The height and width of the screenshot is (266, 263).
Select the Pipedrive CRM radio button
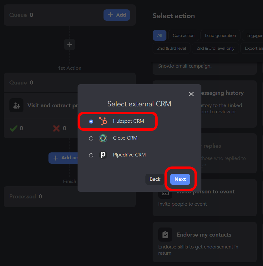tap(91, 155)
